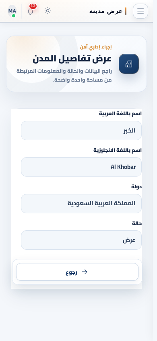Click the رجوع back button
This screenshot has width=157, height=341.
[77, 272]
